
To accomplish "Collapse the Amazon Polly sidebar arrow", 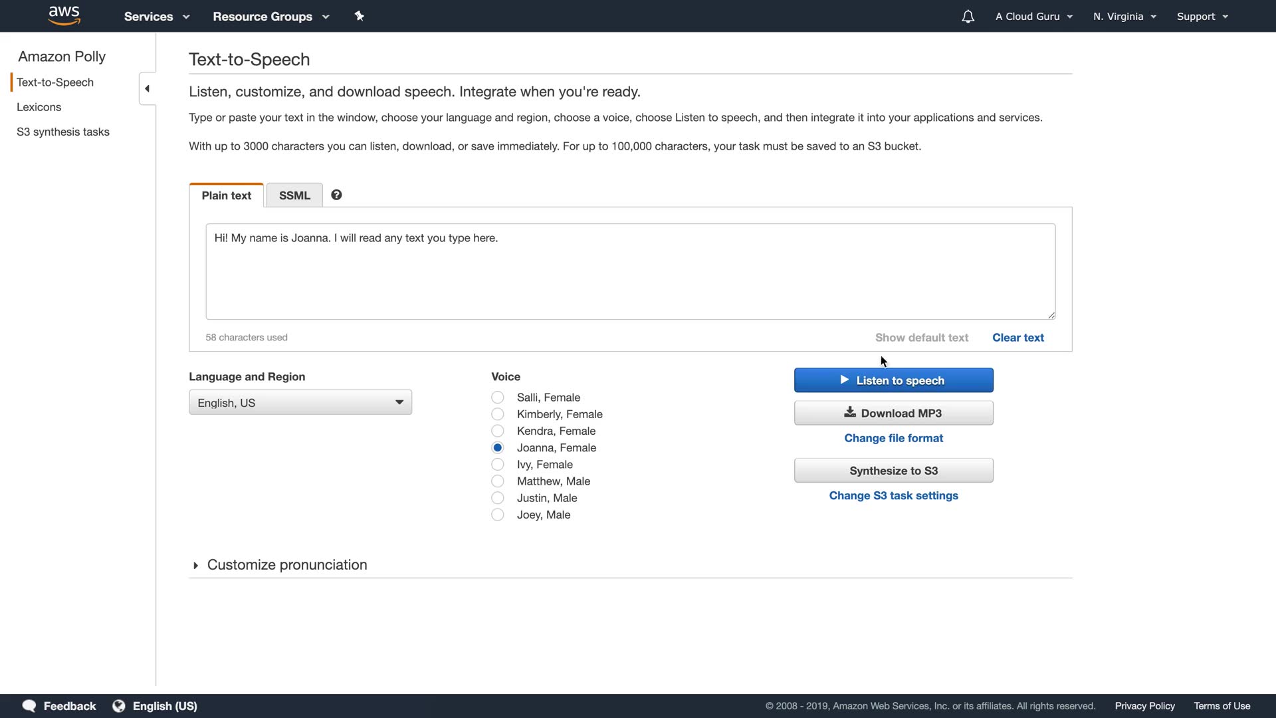I will (x=147, y=88).
